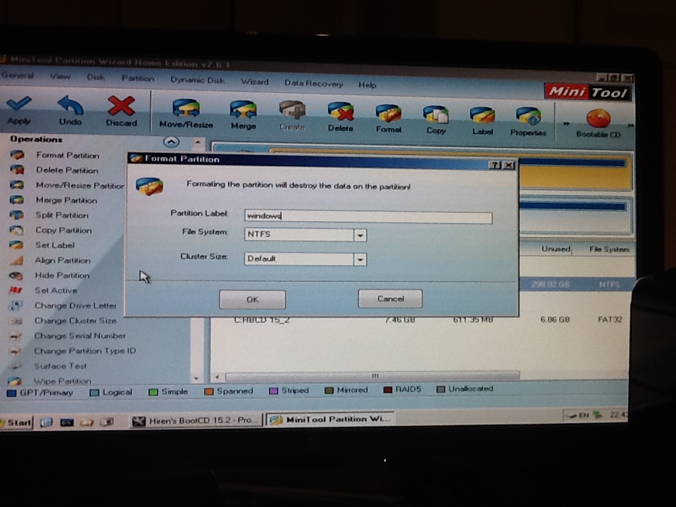Choose Change Cluster Size operation
The height and width of the screenshot is (507, 676).
[75, 321]
